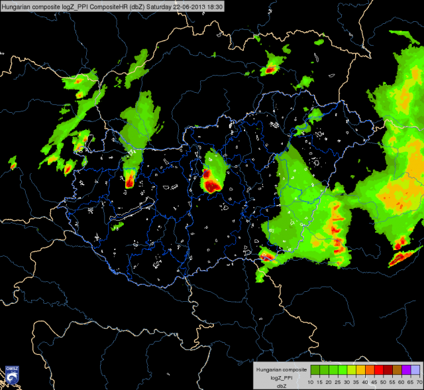Click the legend scale value '60'
This screenshot has height=390, width=424.
point(401,382)
